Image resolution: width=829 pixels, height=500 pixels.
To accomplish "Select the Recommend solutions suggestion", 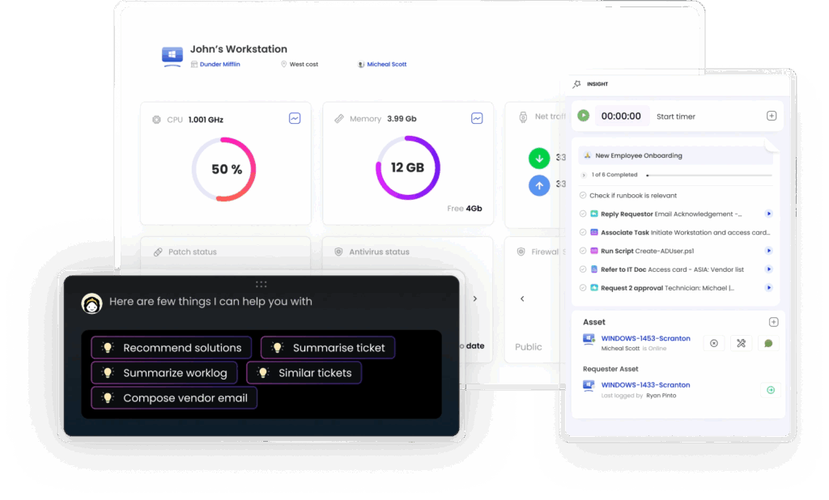I will [172, 348].
